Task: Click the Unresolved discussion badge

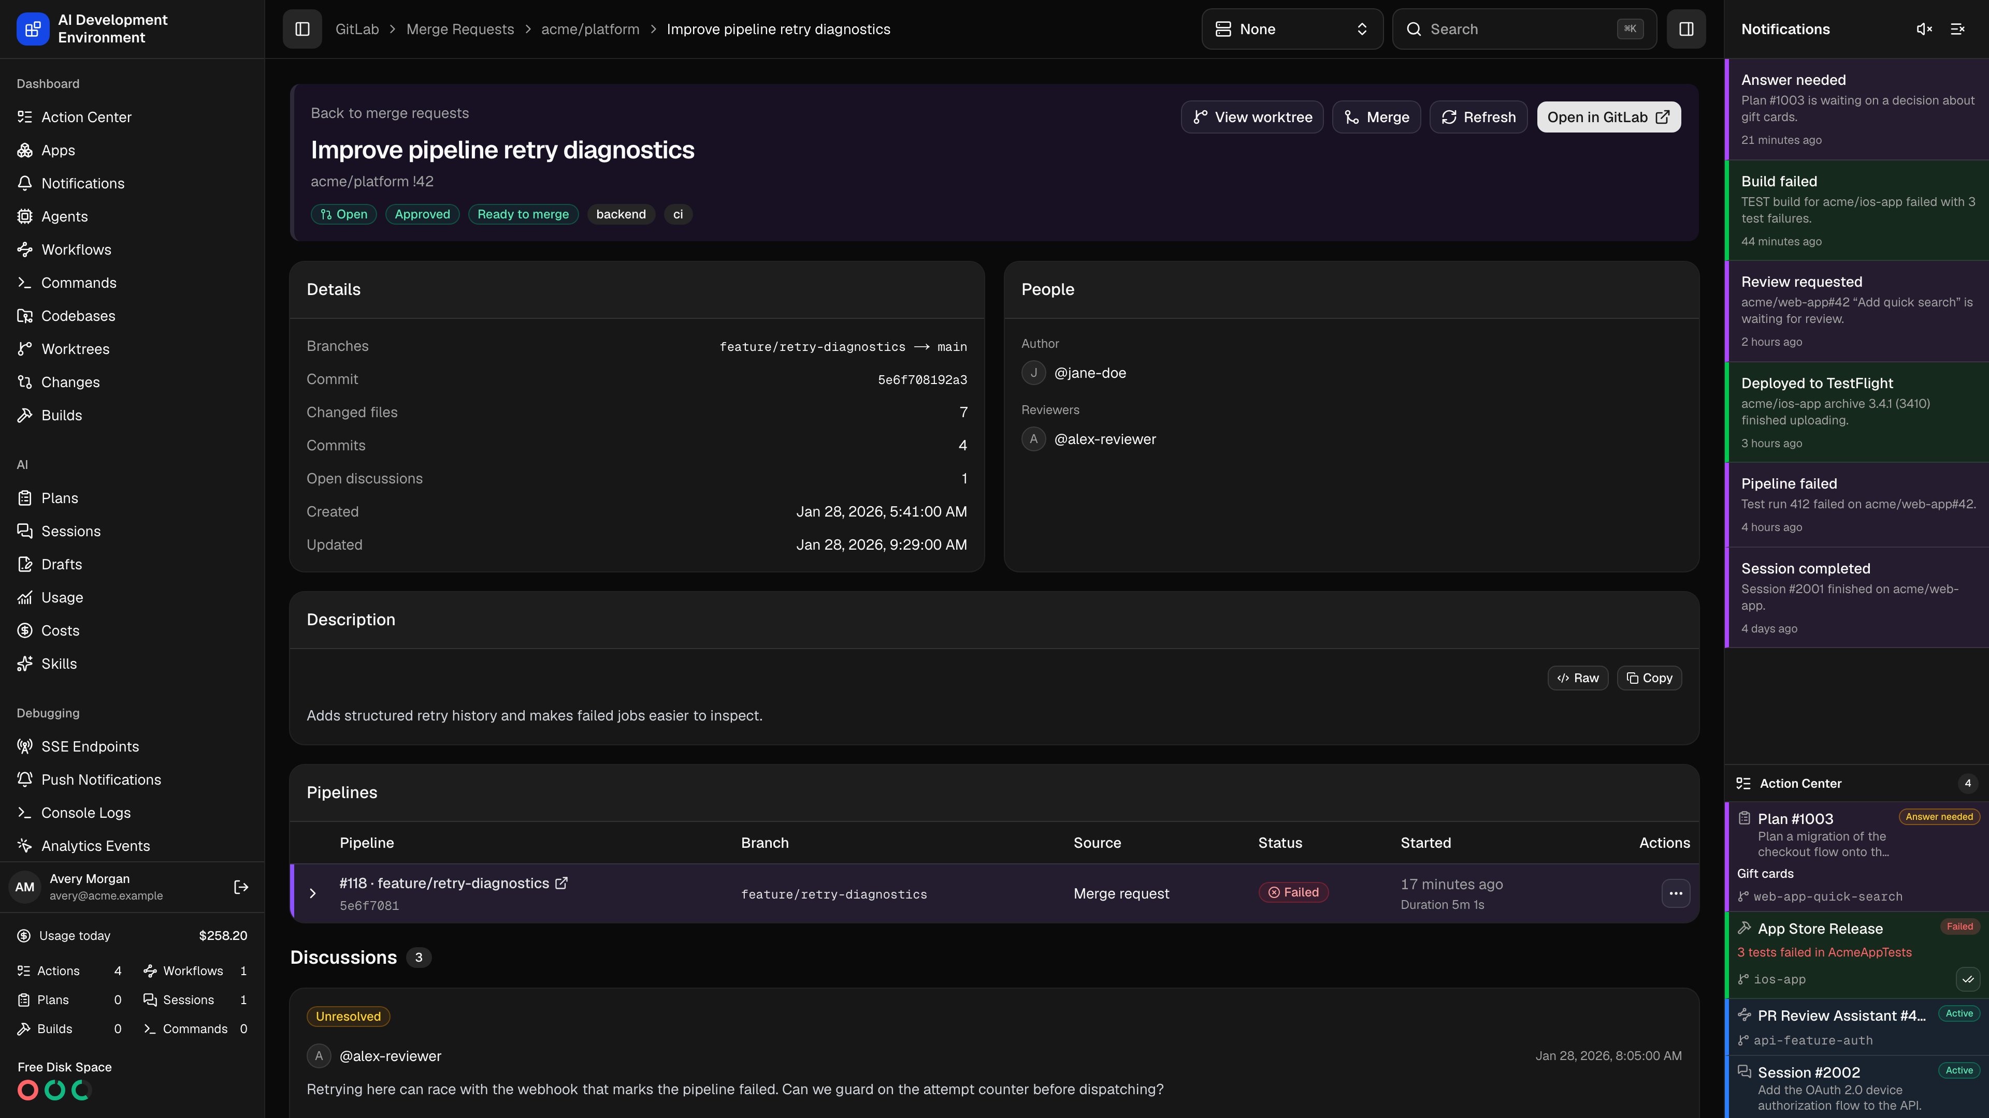Action: tap(348, 1017)
